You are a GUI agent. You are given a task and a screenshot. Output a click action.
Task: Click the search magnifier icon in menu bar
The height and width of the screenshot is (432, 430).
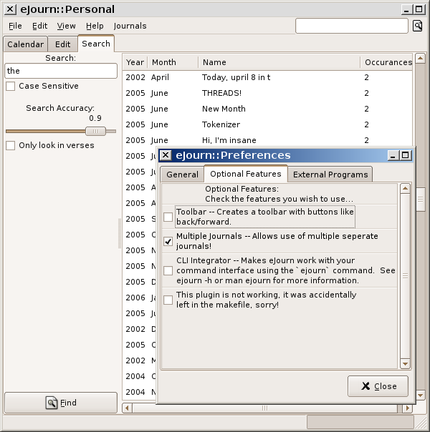tap(418, 26)
